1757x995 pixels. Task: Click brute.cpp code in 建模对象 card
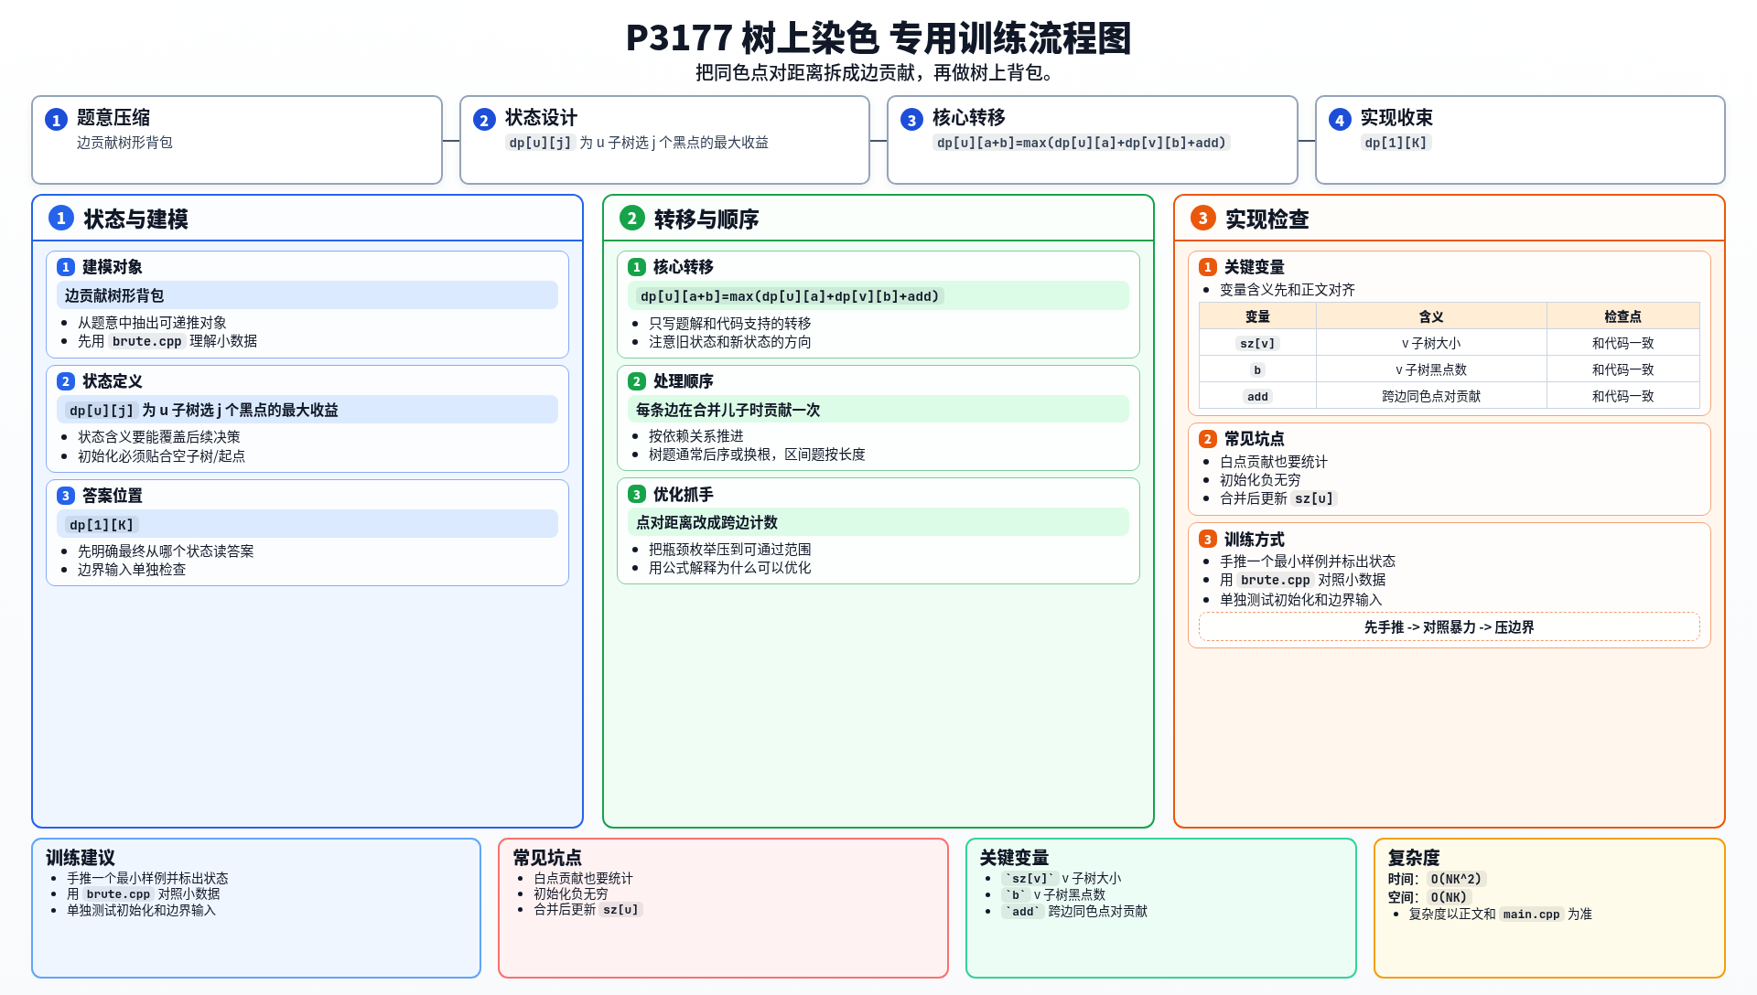point(147,341)
